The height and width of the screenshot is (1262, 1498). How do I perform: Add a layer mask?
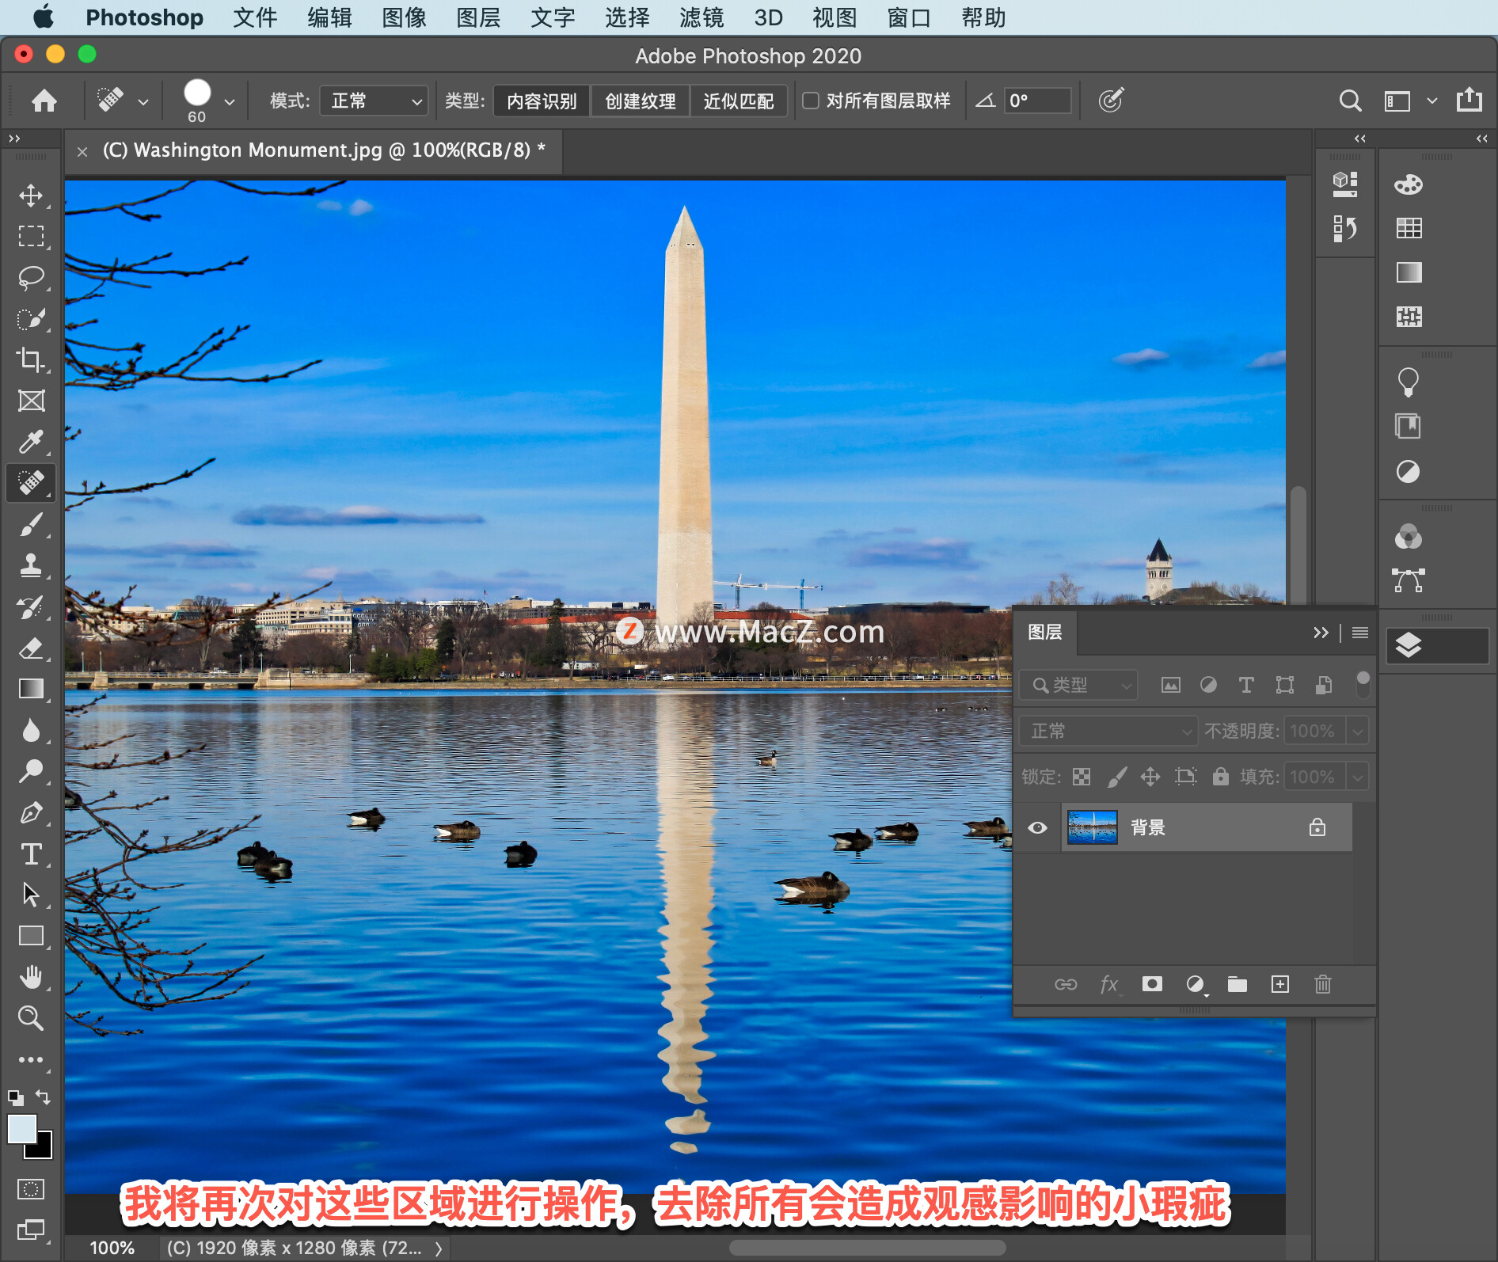[x=1152, y=984]
